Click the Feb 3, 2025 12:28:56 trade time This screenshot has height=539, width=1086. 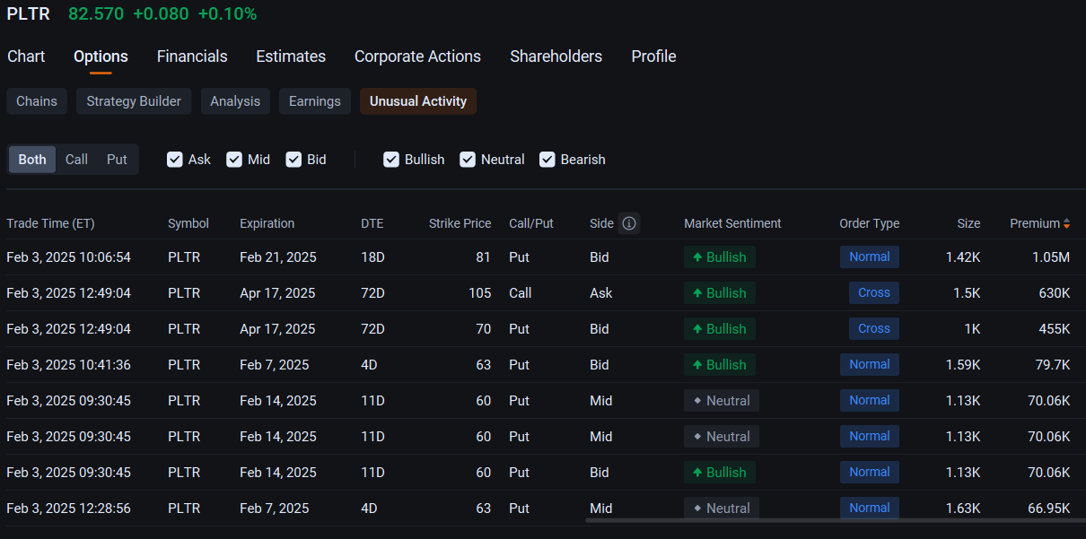(x=68, y=509)
